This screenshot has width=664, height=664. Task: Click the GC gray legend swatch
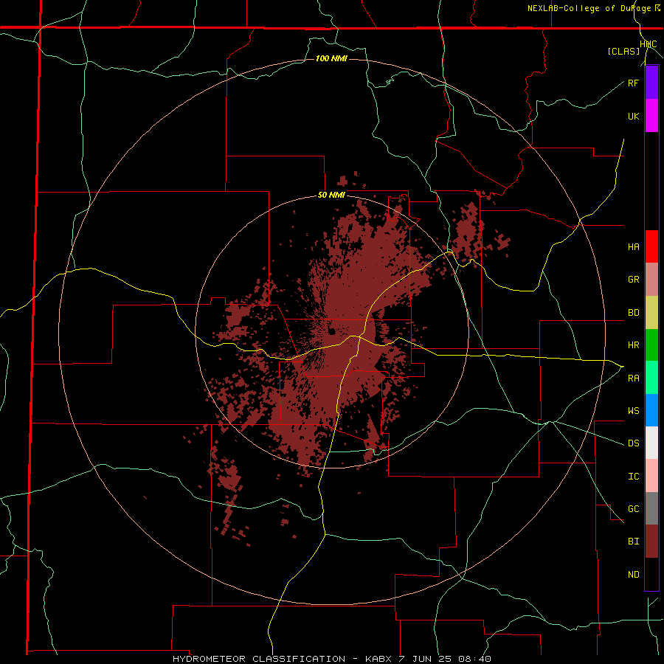pyautogui.click(x=651, y=508)
